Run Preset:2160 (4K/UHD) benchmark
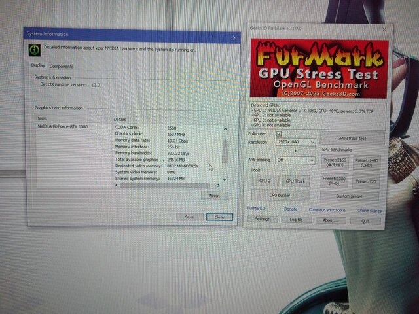The height and width of the screenshot is (314, 419). pyautogui.click(x=335, y=162)
